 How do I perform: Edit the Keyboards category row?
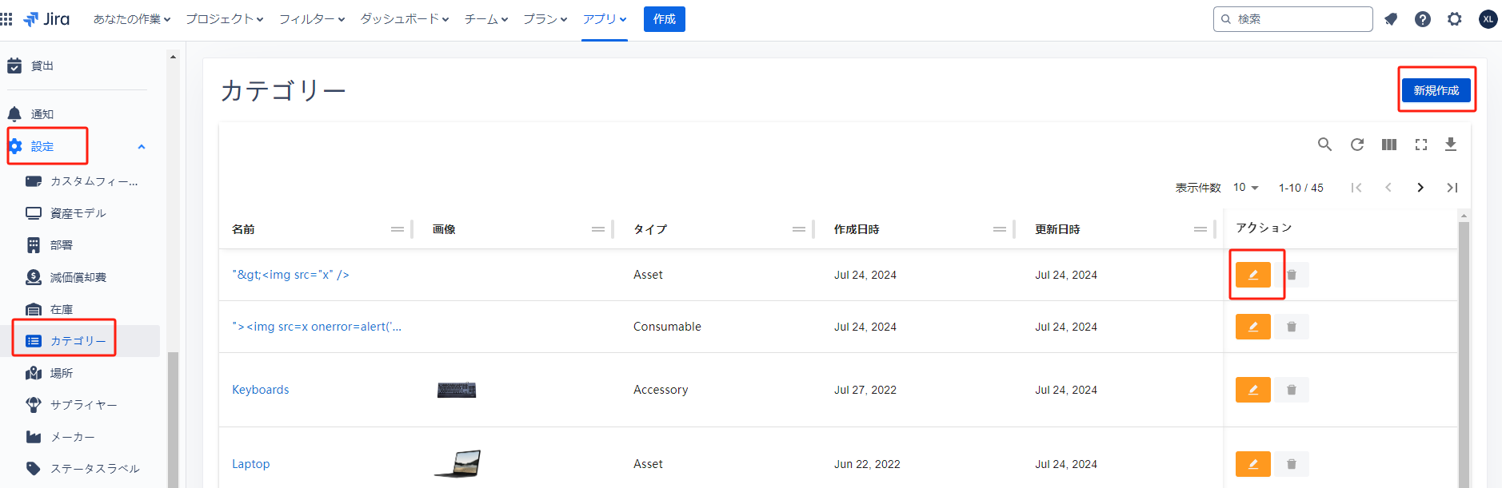[x=1252, y=390]
